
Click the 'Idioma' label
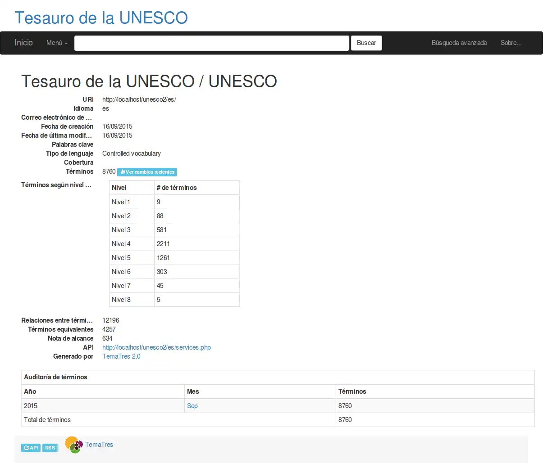click(83, 108)
